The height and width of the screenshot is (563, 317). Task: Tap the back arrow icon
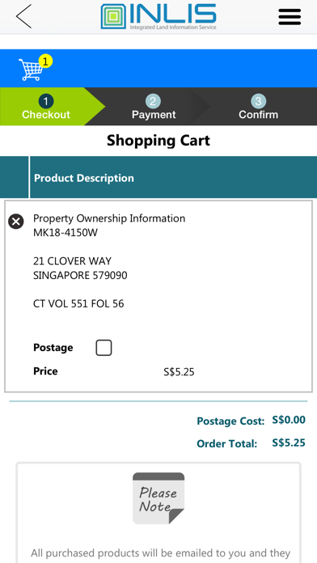point(23,16)
